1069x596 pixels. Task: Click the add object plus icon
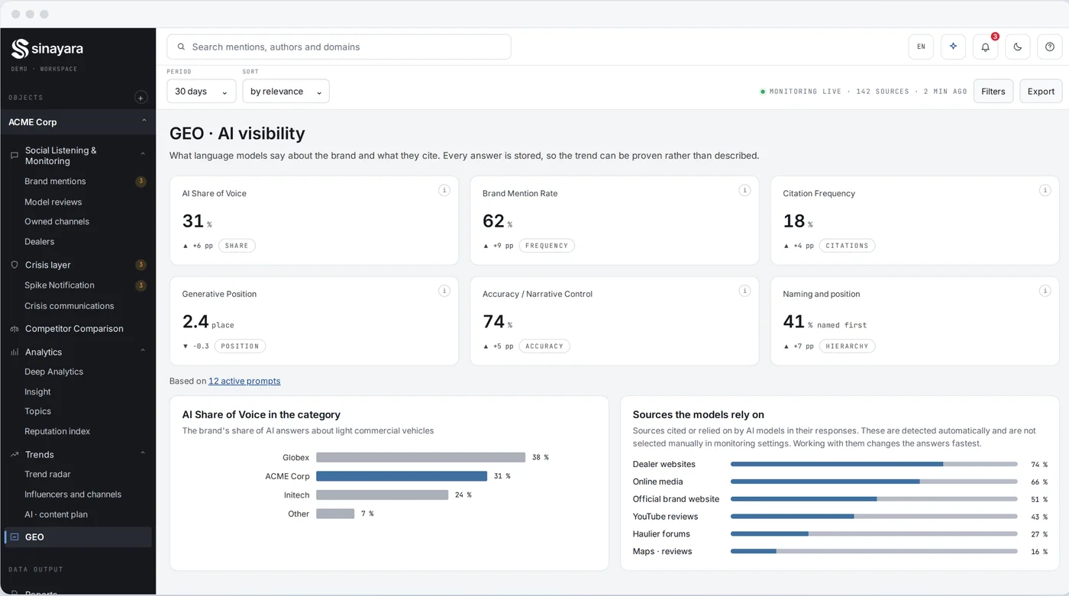click(140, 98)
